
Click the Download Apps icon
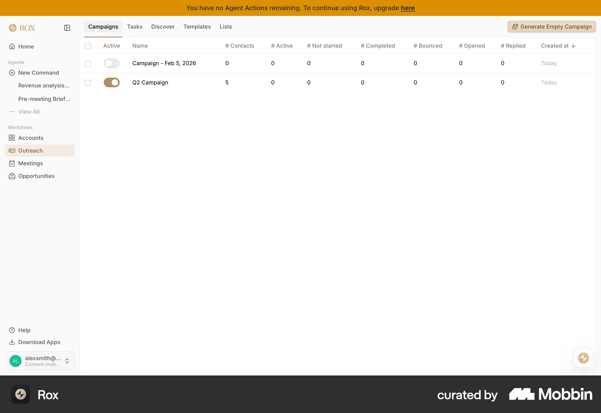pos(12,342)
